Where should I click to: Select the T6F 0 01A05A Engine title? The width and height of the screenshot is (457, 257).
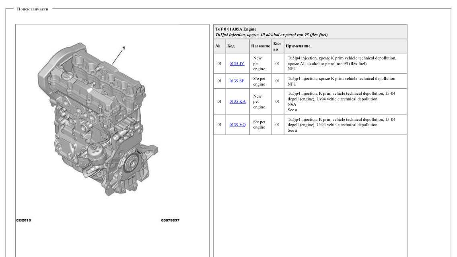(x=236, y=29)
